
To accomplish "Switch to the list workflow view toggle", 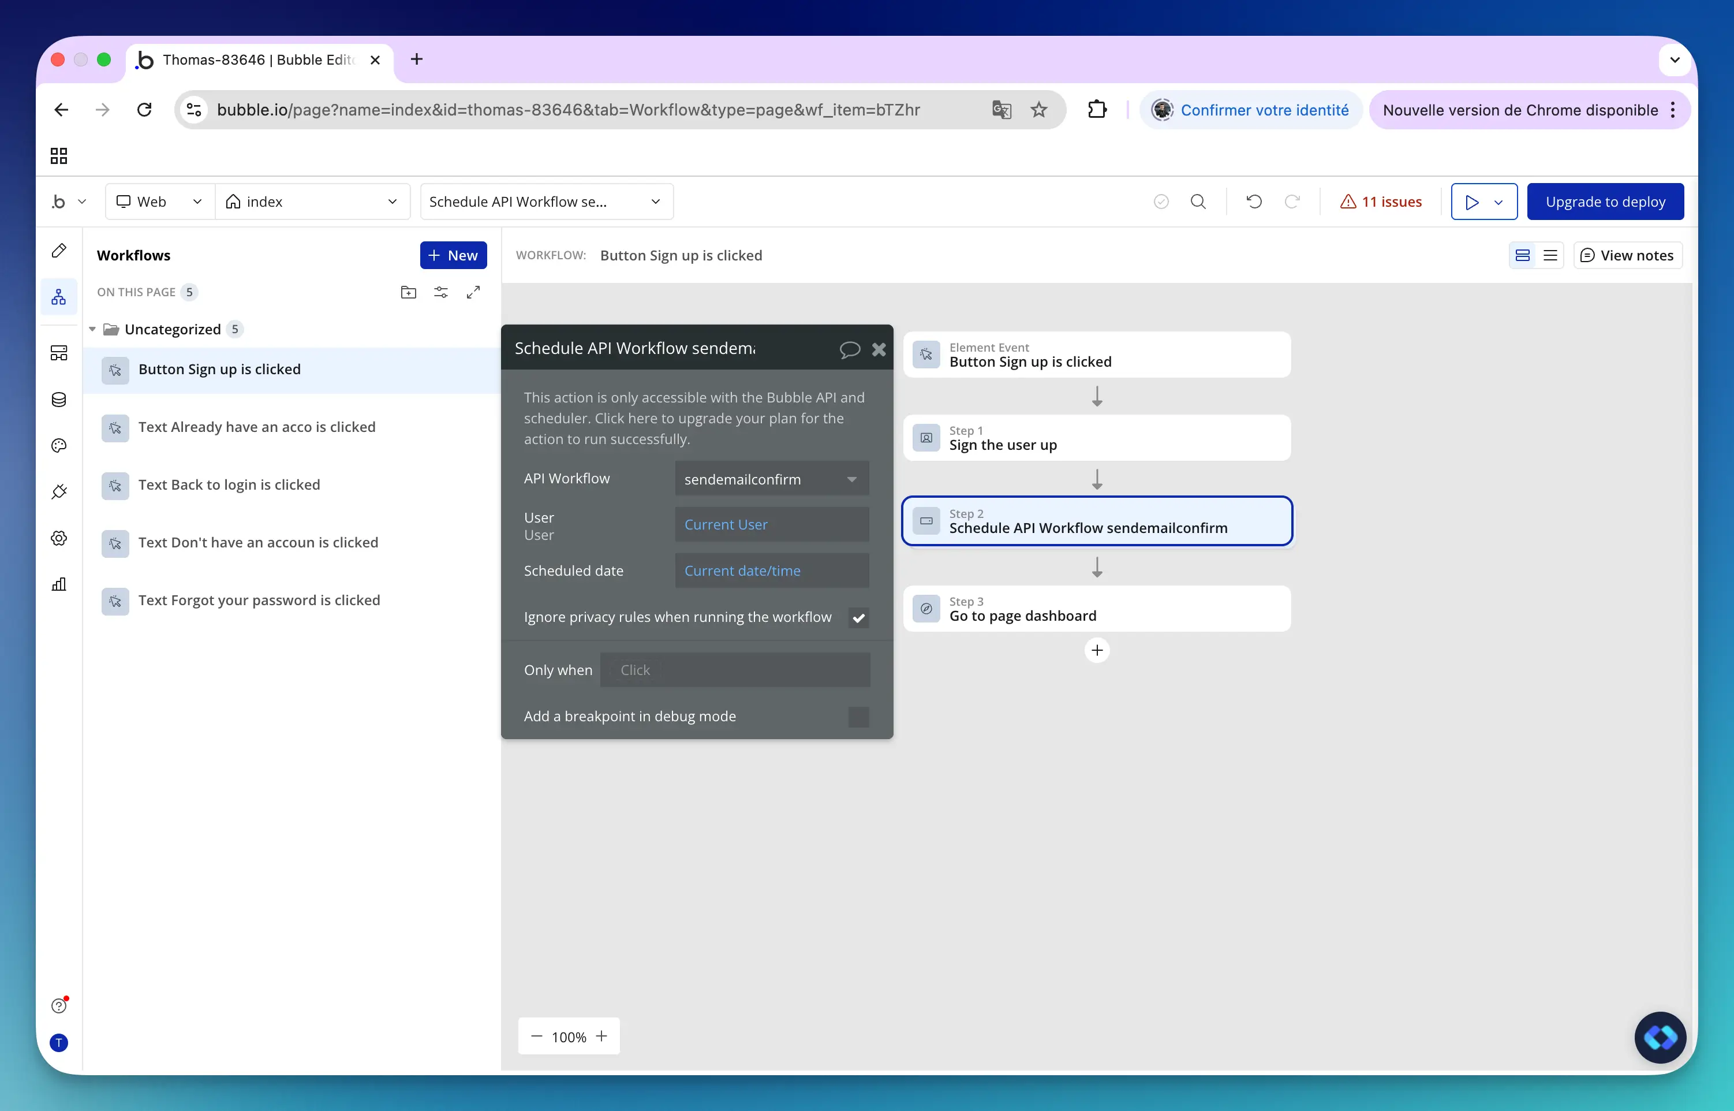I will tap(1550, 255).
